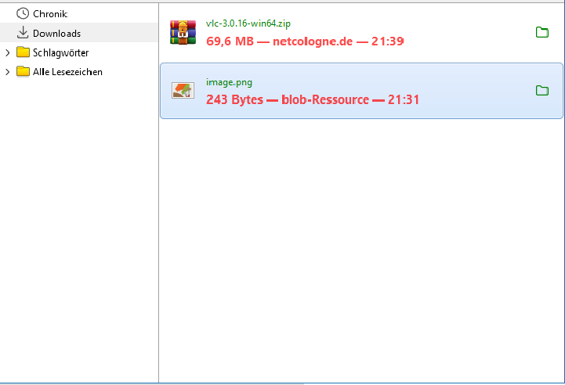565x385 pixels.
Task: Show image.png in its containing folder
Action: [x=542, y=90]
